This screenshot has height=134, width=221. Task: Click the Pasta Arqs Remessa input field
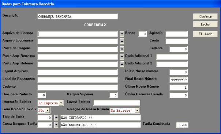[78, 57]
